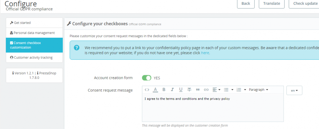Insert a blockquote
The image size is (319, 129).
tap(198, 90)
